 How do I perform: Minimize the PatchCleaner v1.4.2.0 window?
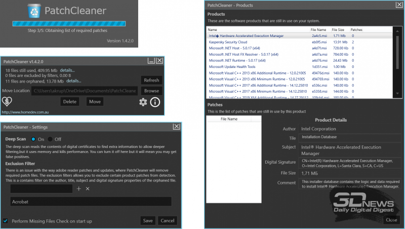point(151,61)
